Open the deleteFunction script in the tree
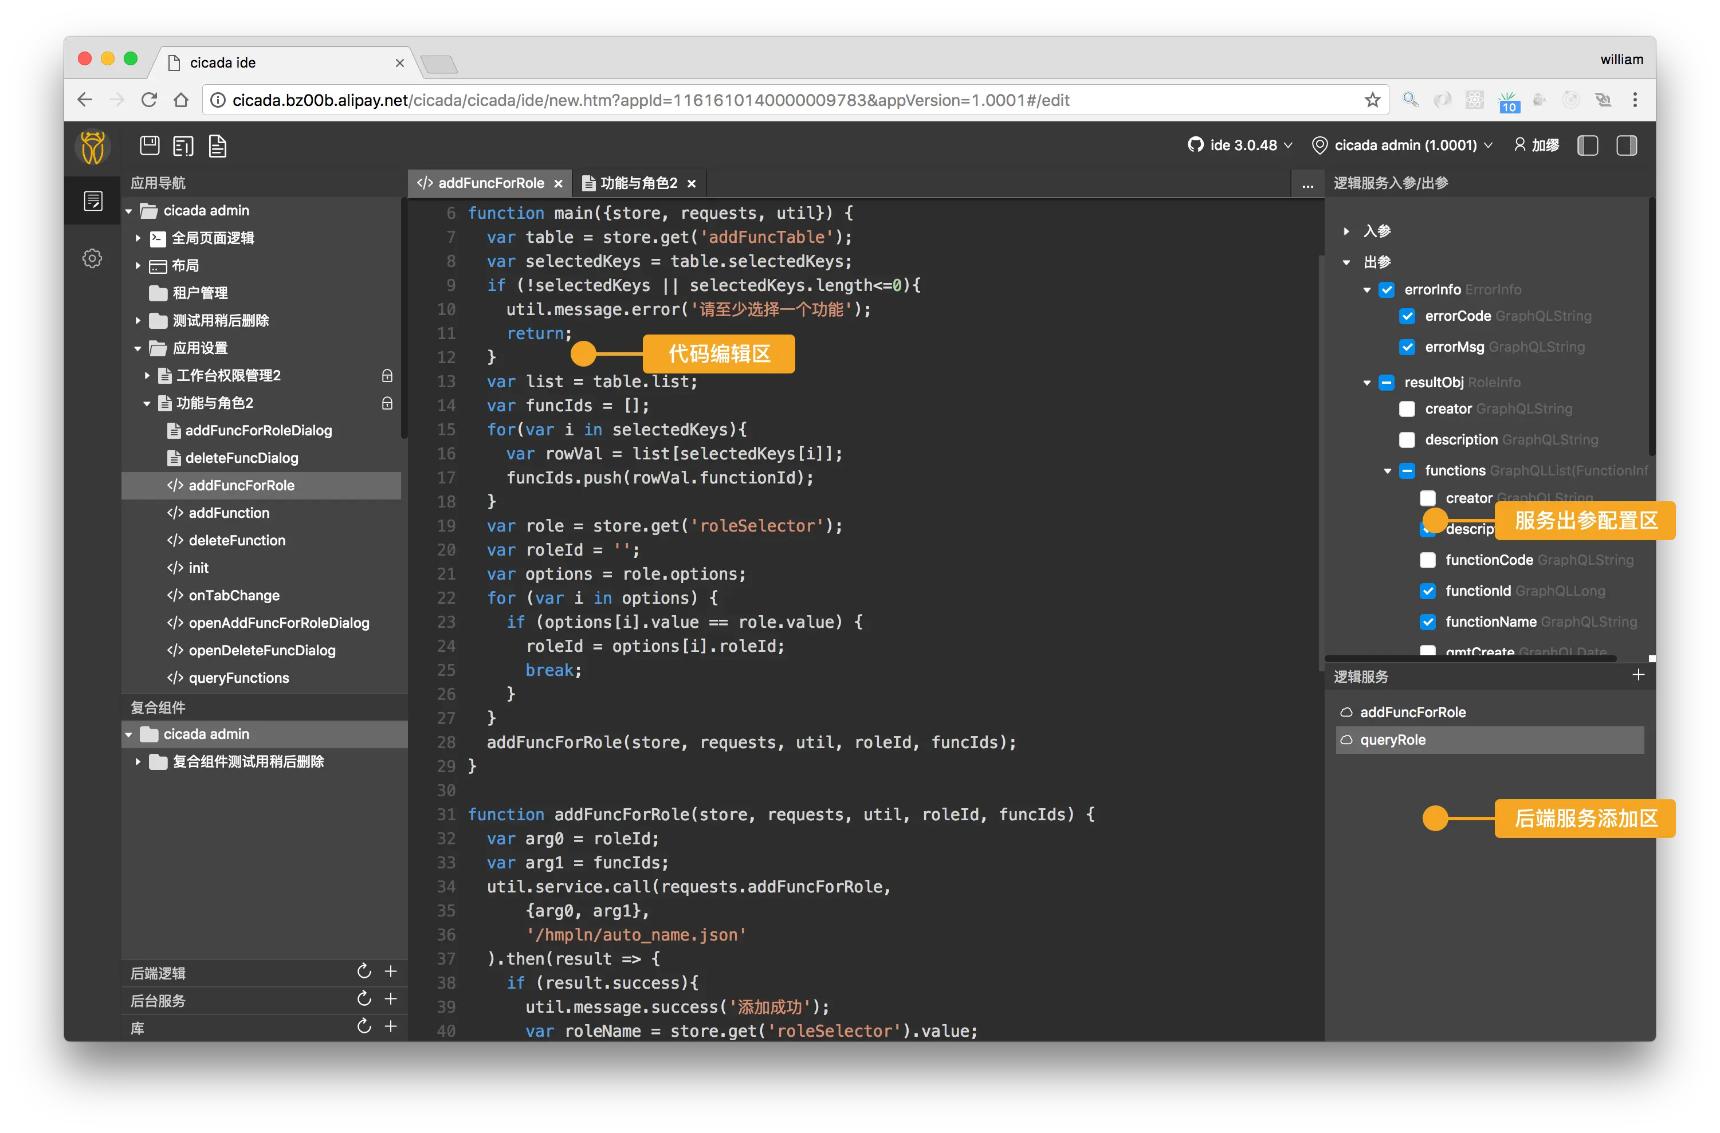This screenshot has height=1133, width=1720. (x=236, y=541)
